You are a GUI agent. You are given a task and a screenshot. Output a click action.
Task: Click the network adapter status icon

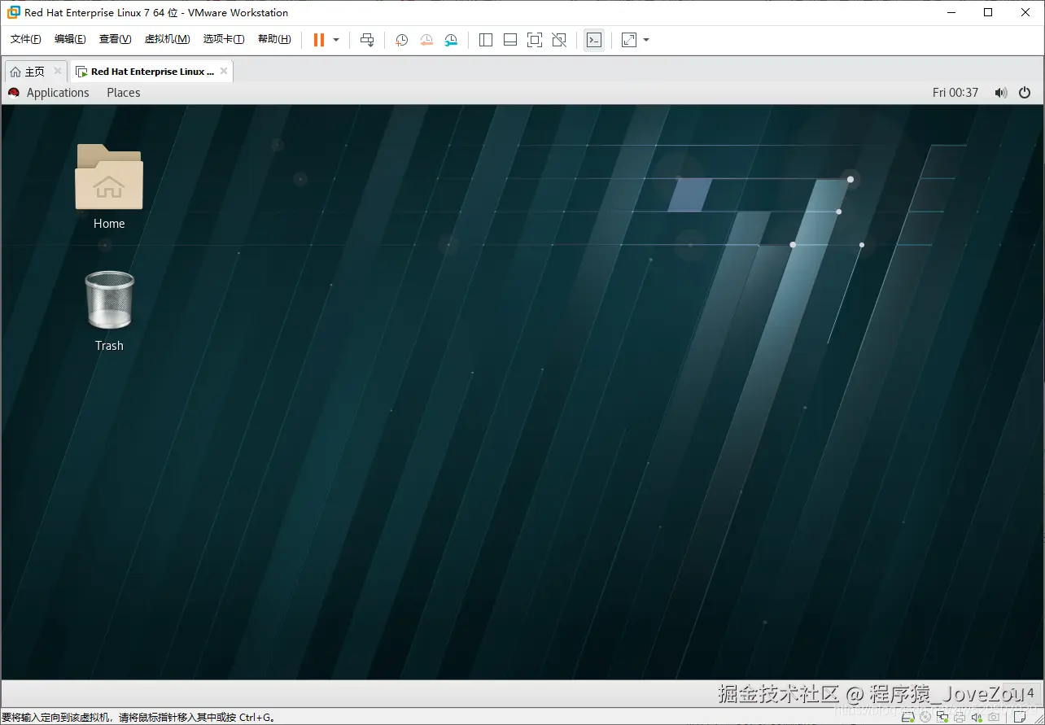[942, 718]
